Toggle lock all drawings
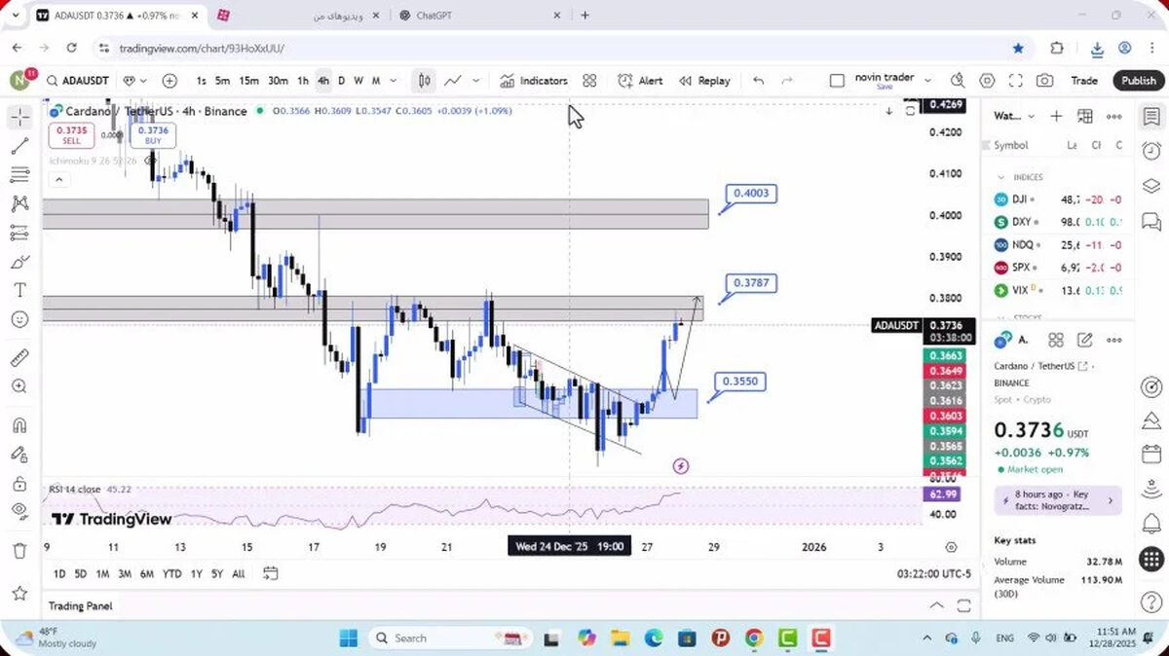 (x=19, y=484)
